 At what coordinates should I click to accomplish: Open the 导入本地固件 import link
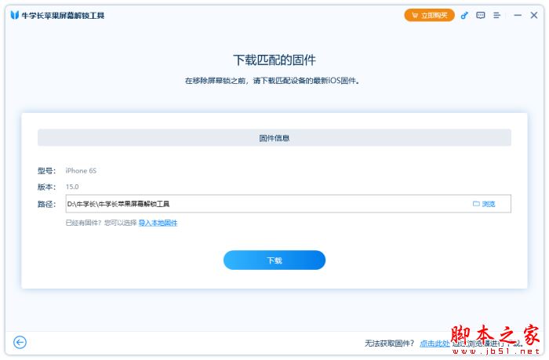pyautogui.click(x=158, y=223)
